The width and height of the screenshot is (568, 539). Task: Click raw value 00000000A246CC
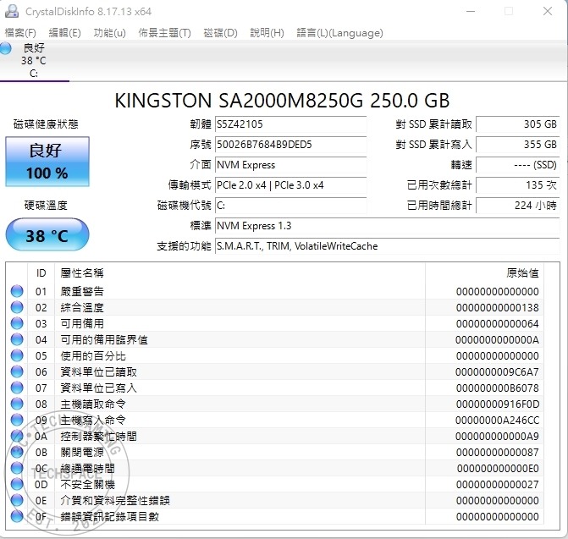tap(497, 421)
